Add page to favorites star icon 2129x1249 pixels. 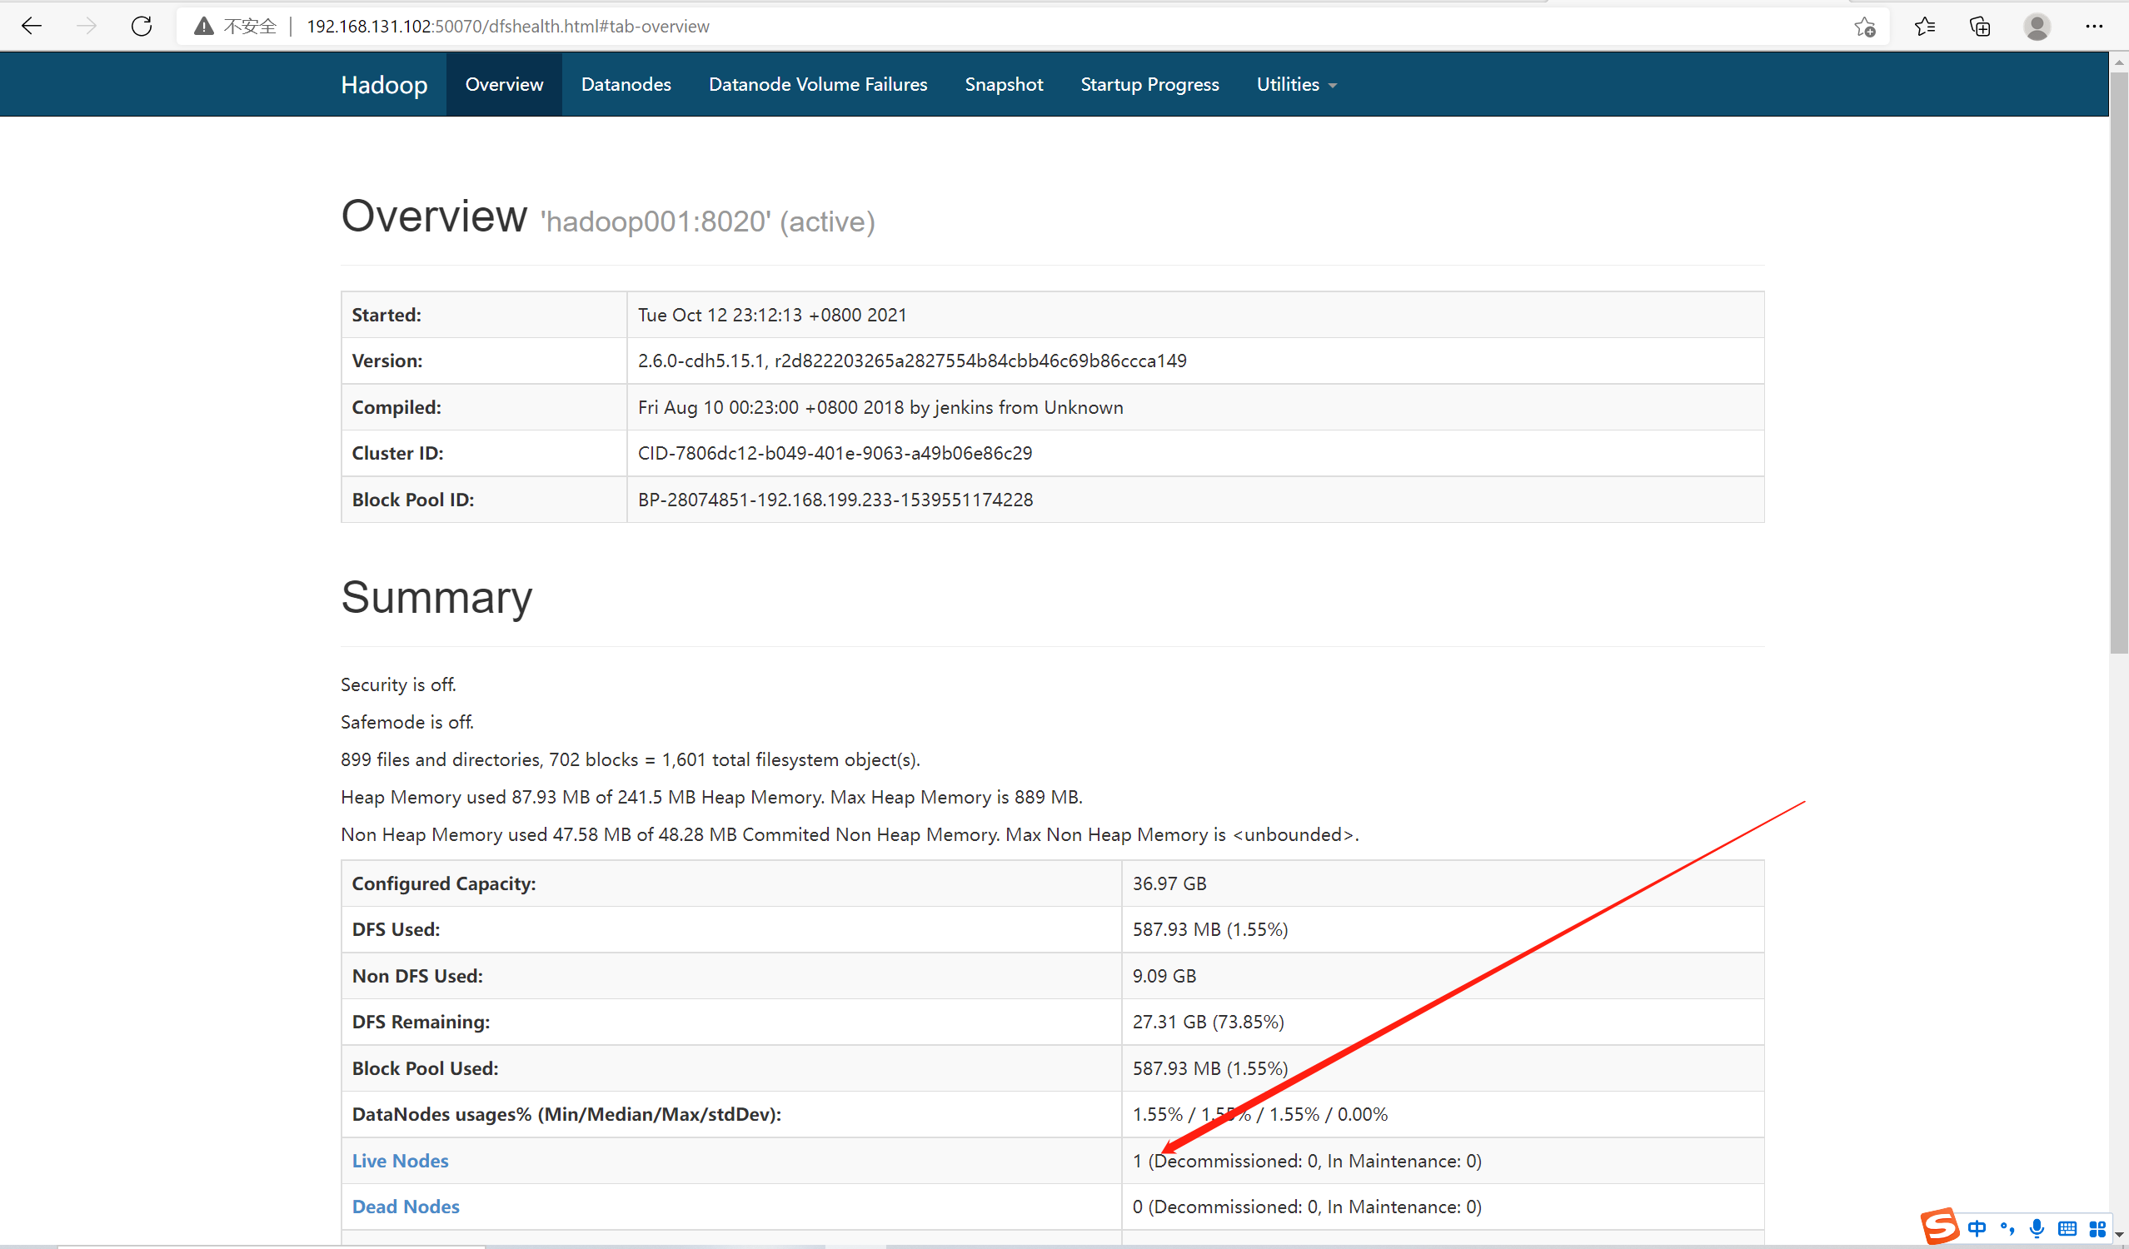point(1866,27)
